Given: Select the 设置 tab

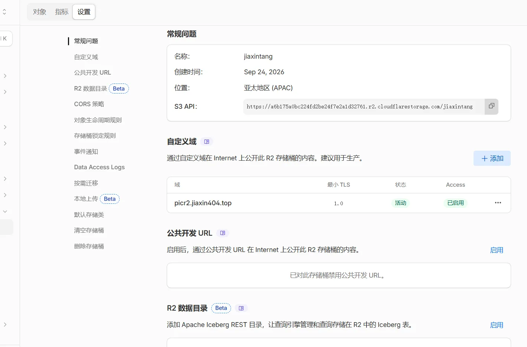Looking at the screenshot, I should pos(84,12).
